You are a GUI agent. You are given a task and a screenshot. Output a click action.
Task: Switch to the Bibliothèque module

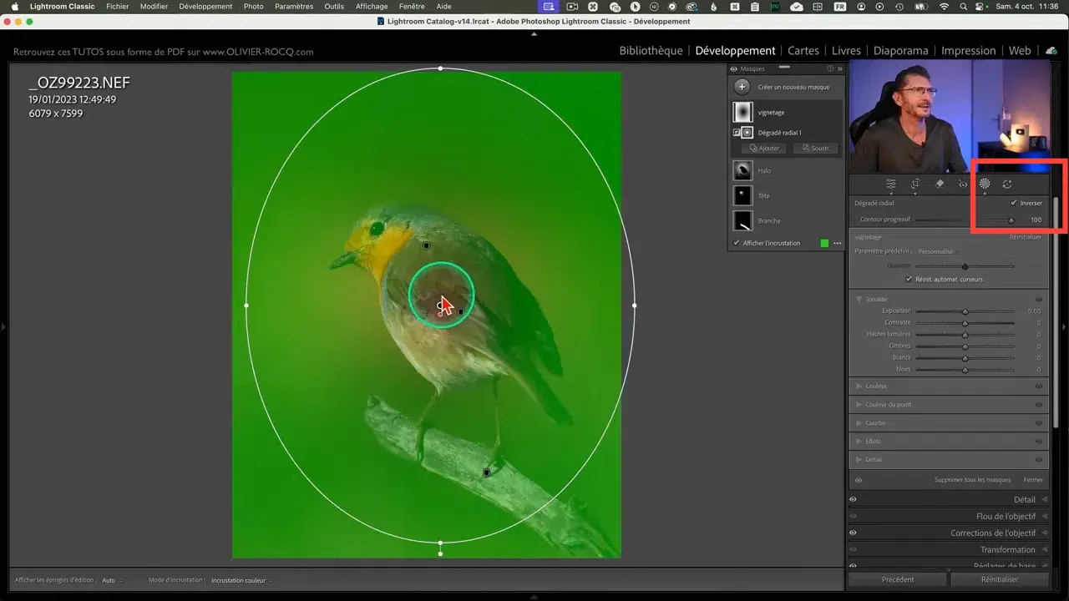point(651,51)
